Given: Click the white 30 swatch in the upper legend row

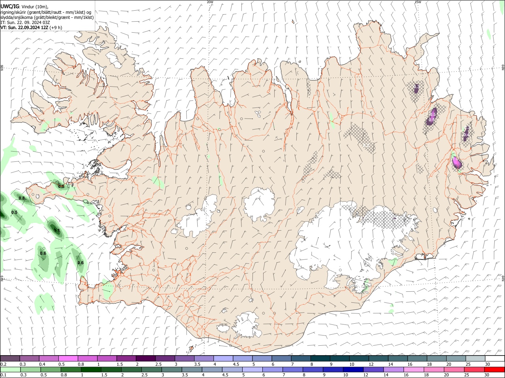Looking at the screenshot, I should point(494,358).
